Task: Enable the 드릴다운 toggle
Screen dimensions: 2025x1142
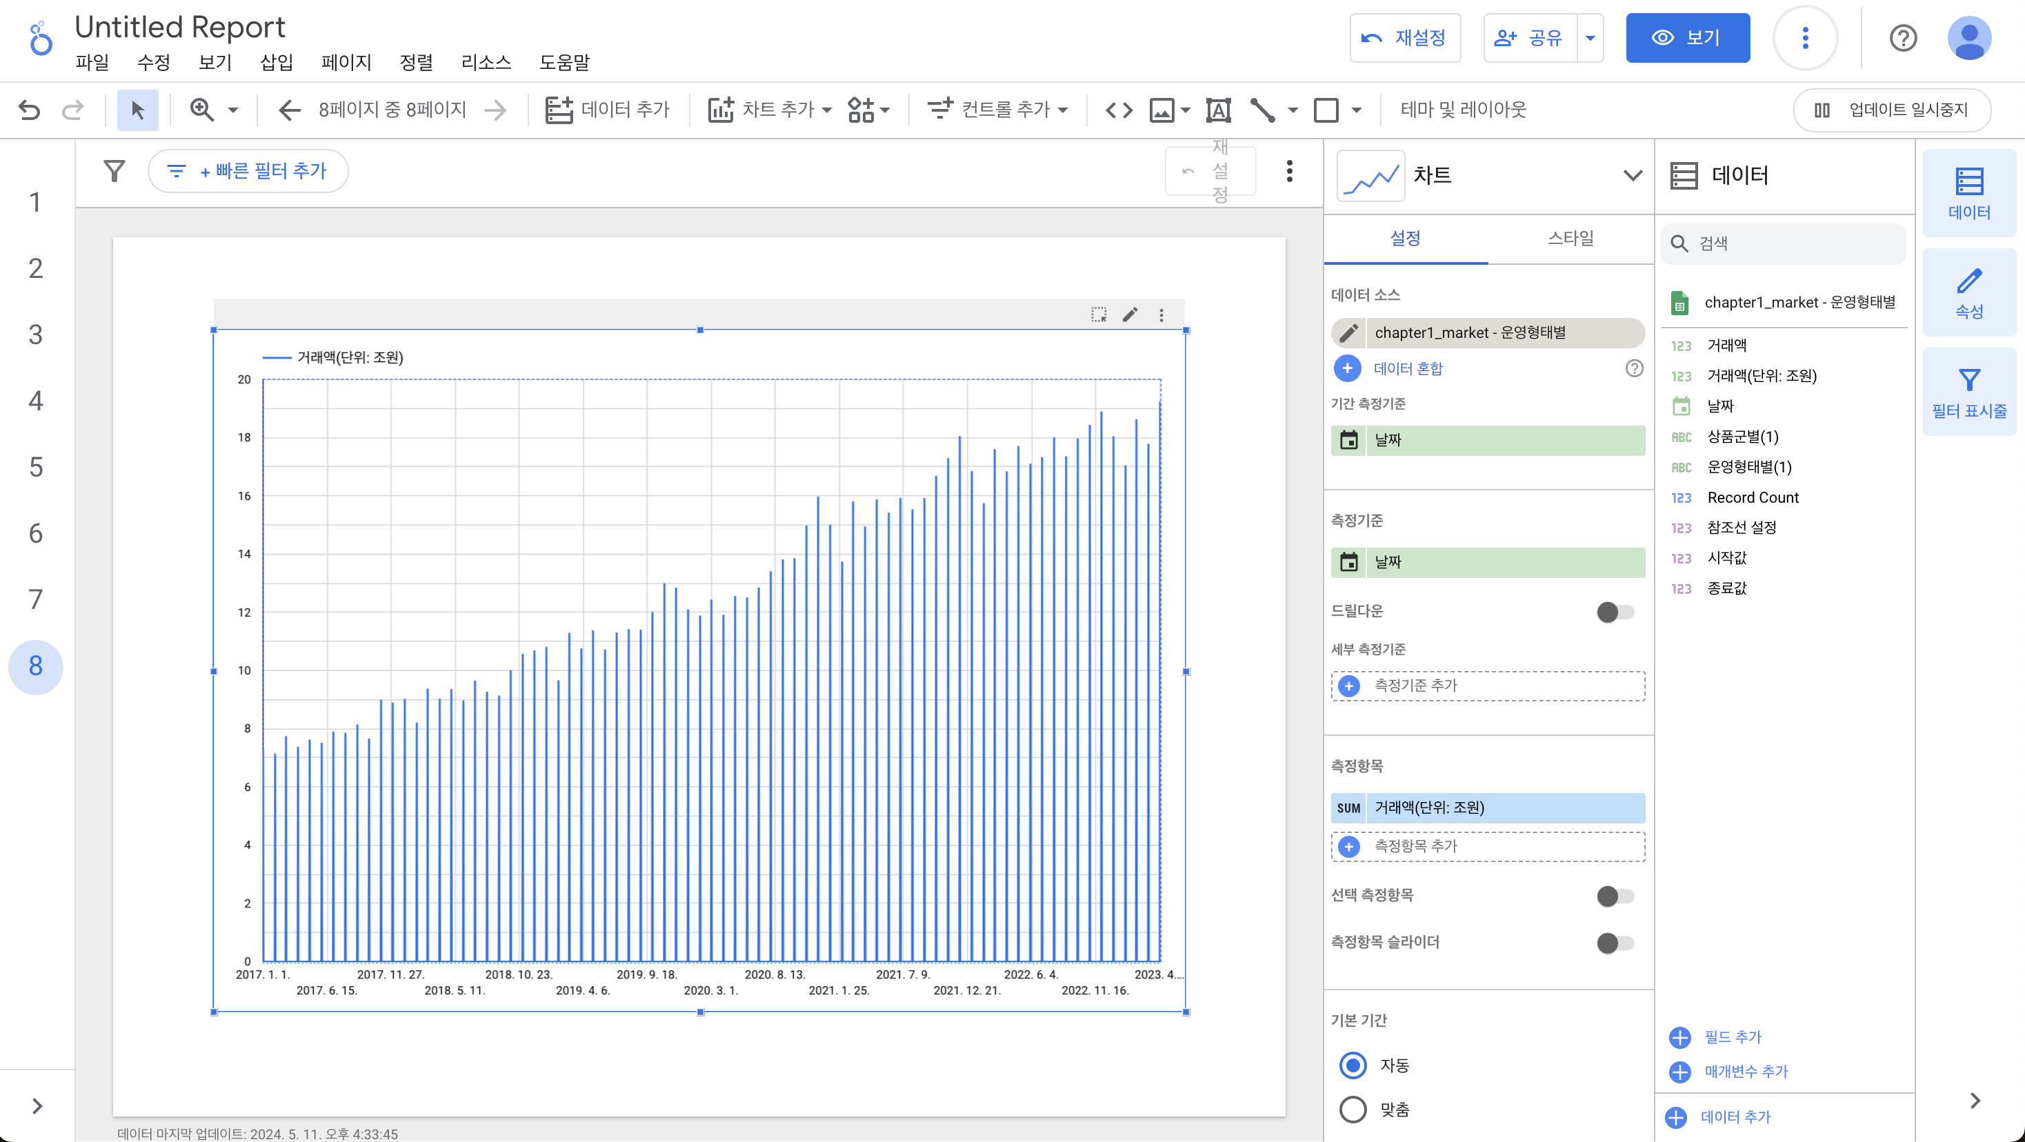Action: click(1615, 612)
